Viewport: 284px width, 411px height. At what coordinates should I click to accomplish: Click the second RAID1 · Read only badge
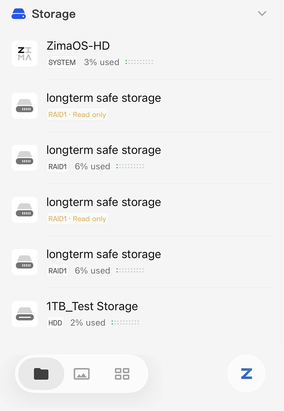pos(77,219)
